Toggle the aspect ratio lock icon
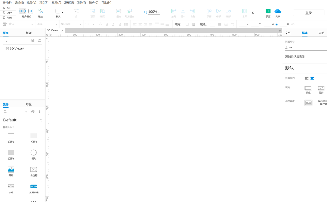The width and height of the screenshot is (327, 202). (277, 24)
